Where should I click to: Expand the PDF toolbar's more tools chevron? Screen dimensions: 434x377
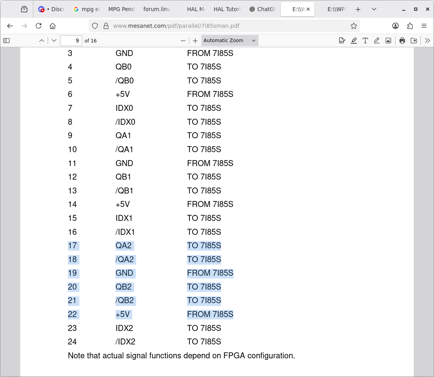[x=427, y=41]
